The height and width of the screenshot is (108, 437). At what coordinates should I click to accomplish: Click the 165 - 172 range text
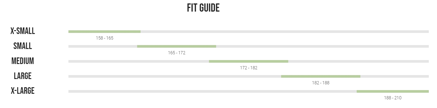click(x=177, y=53)
